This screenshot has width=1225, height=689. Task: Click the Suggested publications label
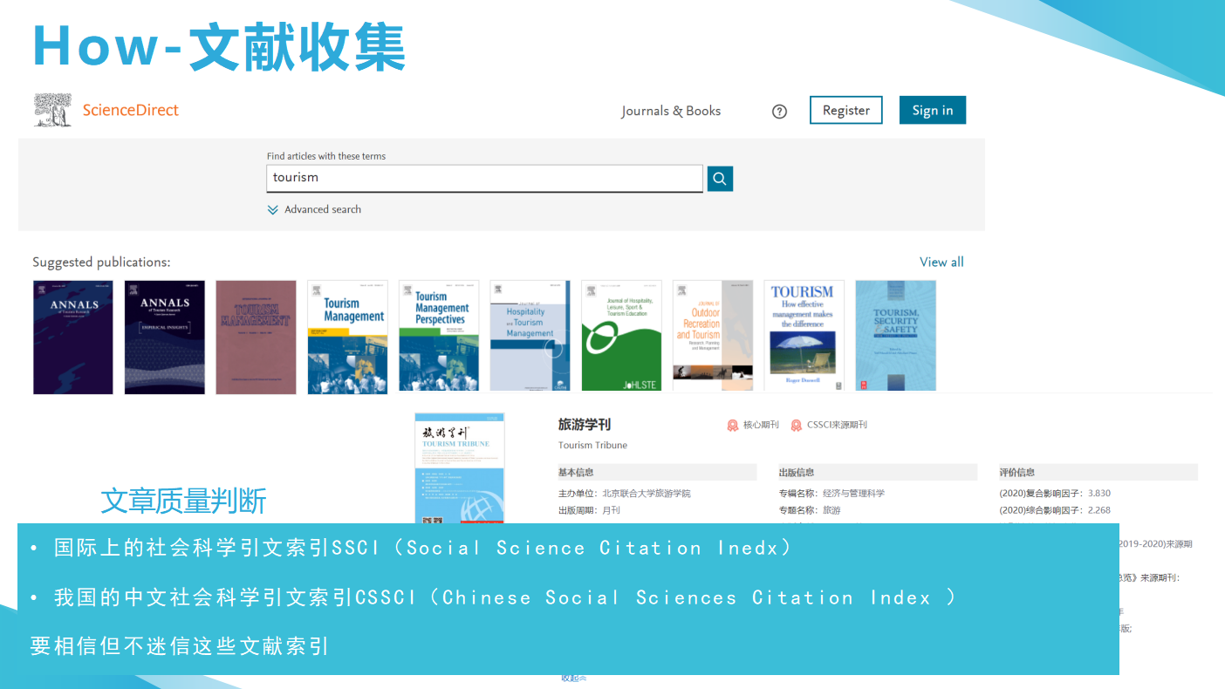(x=101, y=263)
